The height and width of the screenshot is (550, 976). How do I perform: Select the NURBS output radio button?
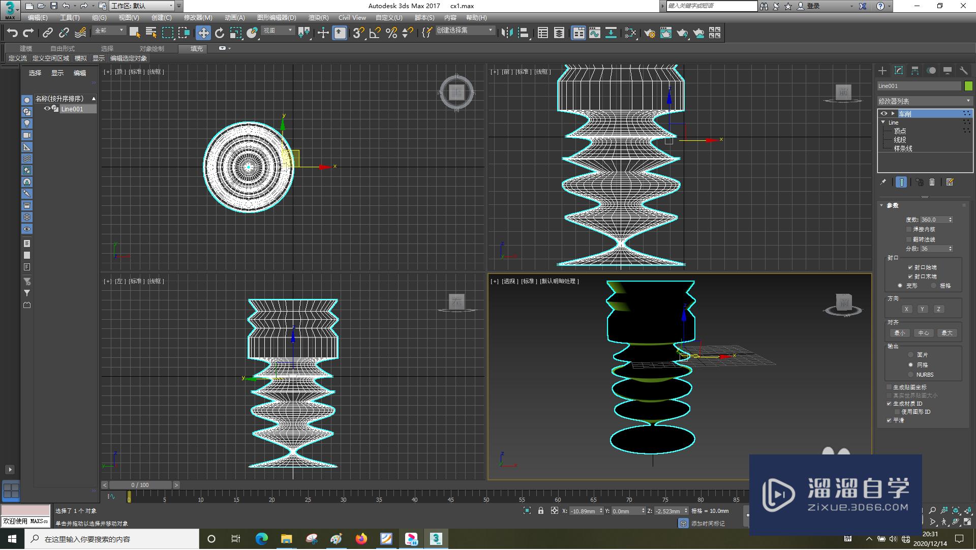coord(910,375)
